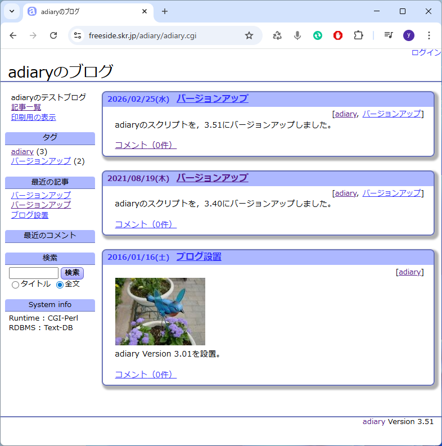View site information icon in address bar

pos(78,35)
